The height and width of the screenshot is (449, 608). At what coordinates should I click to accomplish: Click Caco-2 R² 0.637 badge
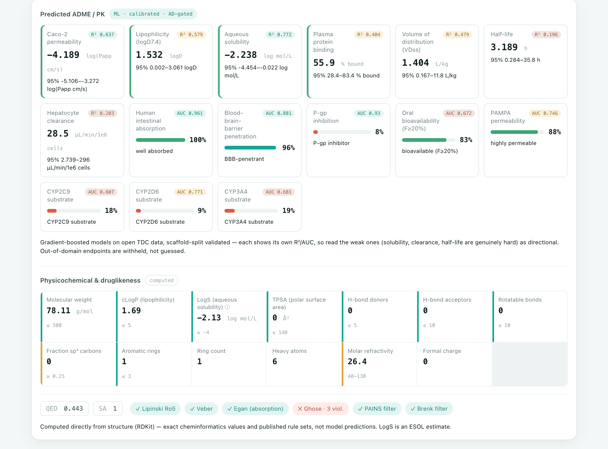click(x=103, y=35)
